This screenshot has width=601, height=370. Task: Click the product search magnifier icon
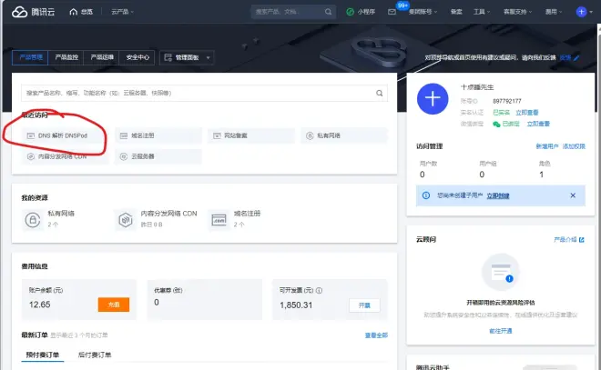click(380, 93)
